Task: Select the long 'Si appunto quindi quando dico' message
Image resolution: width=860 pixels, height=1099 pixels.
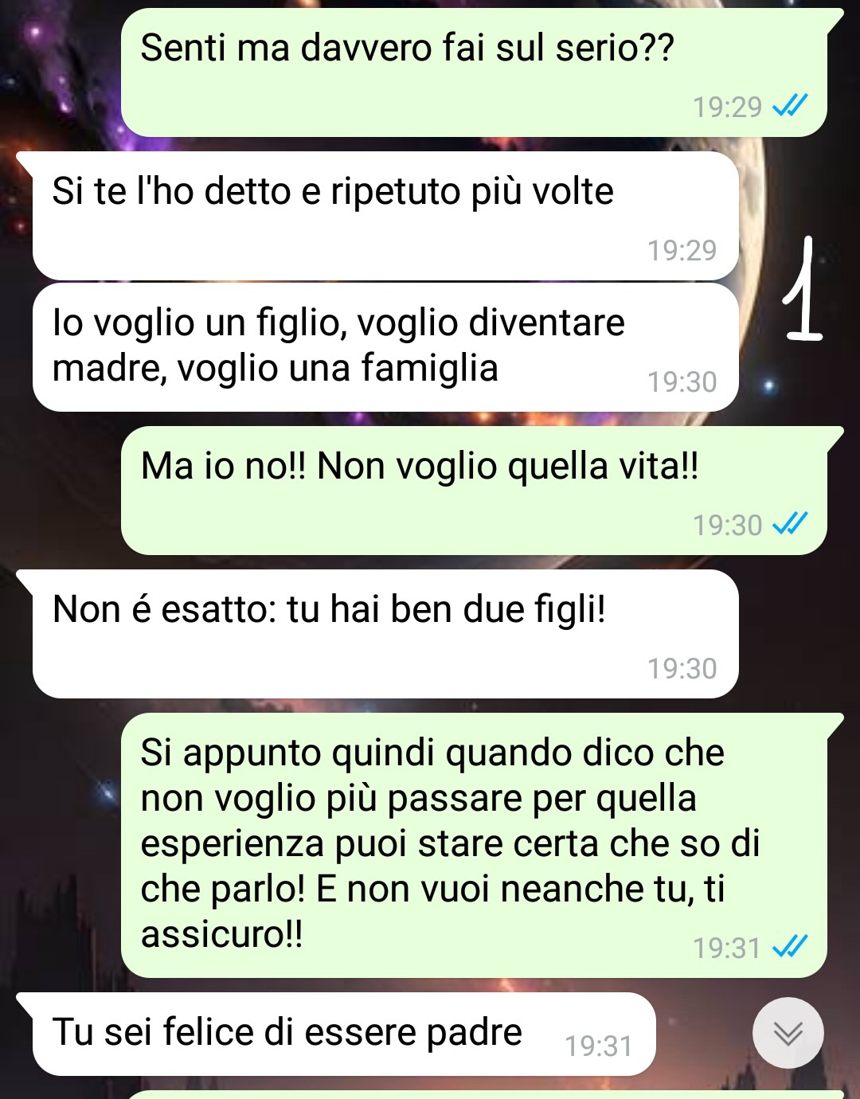Action: point(474,845)
